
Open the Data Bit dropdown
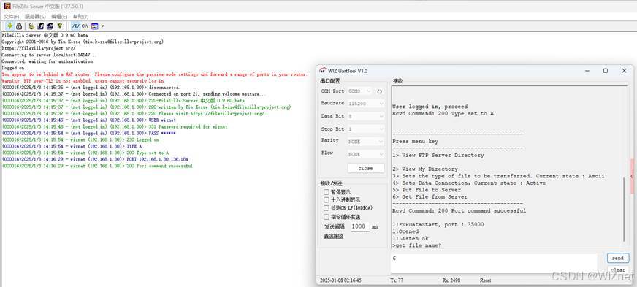(366, 116)
